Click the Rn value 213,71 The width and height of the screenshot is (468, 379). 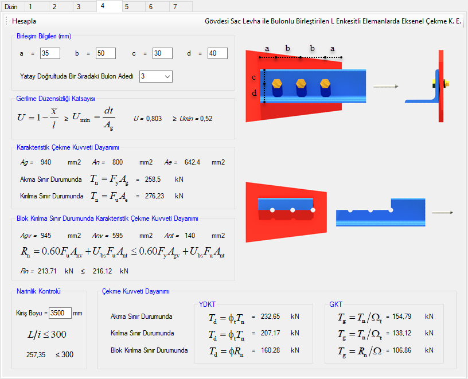(x=47, y=271)
